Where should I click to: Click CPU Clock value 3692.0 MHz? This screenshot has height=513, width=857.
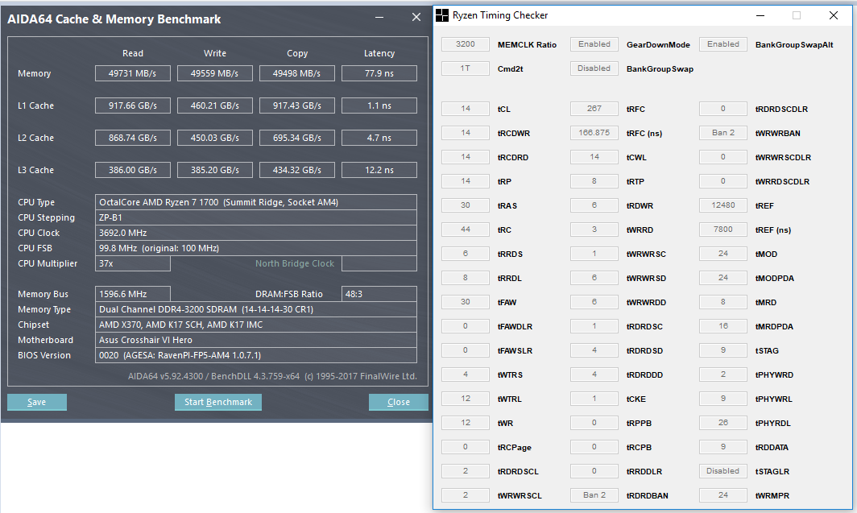pyautogui.click(x=256, y=233)
